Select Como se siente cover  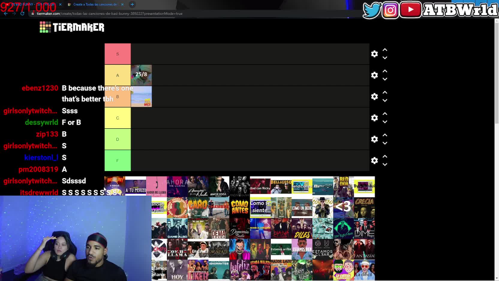pyautogui.click(x=260, y=208)
